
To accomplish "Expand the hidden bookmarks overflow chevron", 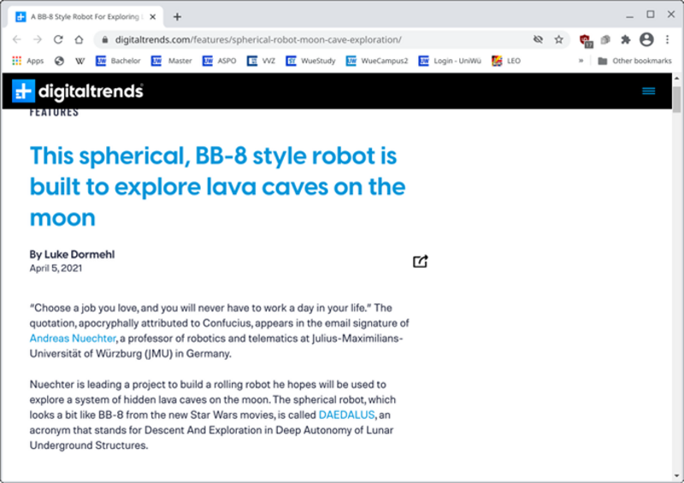I will tap(581, 61).
